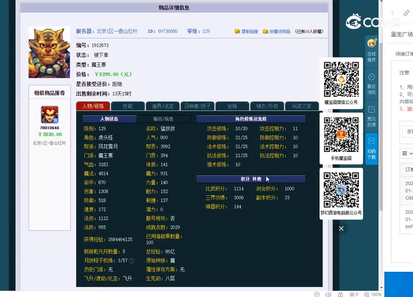Click the 出售剩余时间 13天15时 text

[103, 94]
